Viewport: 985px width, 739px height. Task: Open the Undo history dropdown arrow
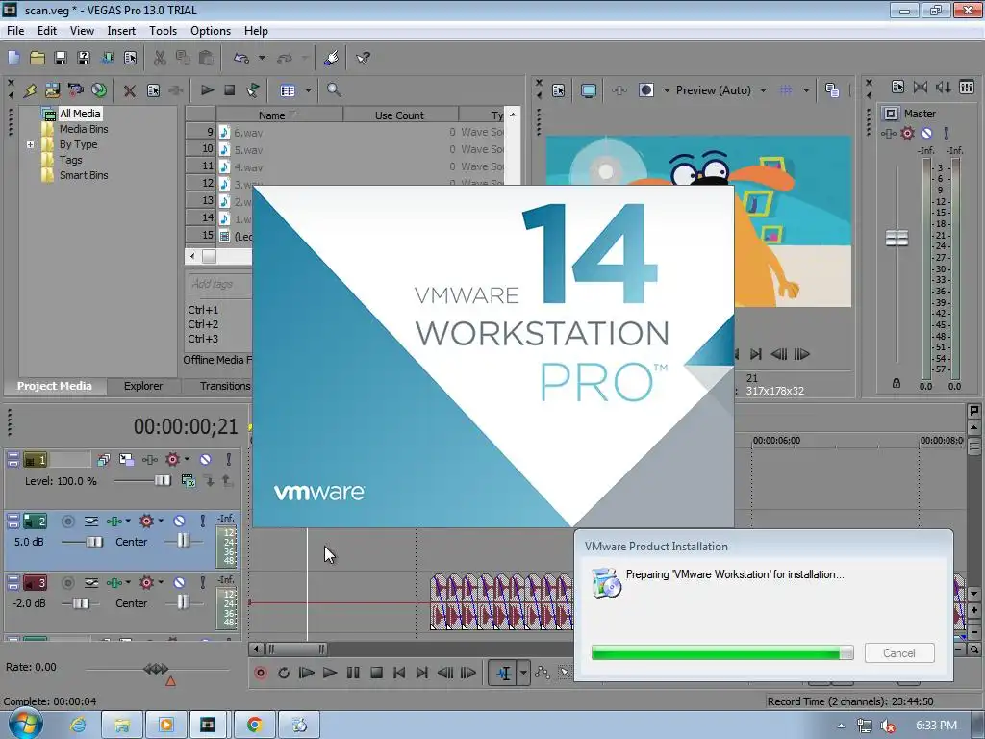[x=262, y=58]
